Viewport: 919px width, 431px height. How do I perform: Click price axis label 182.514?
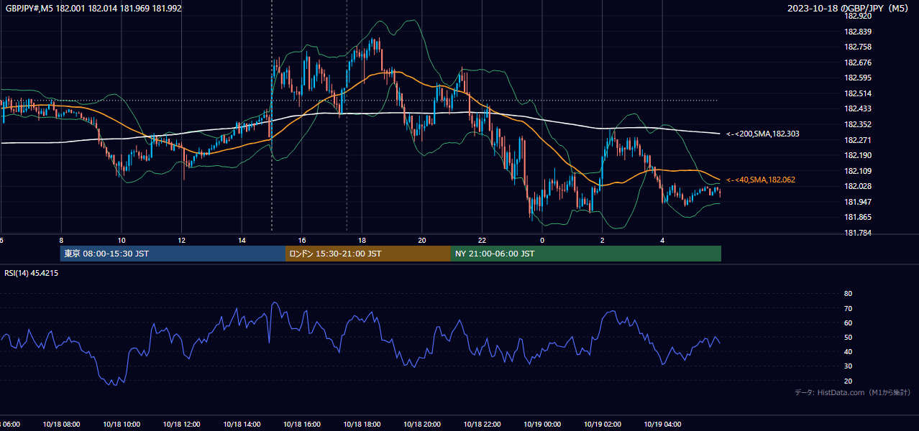[x=857, y=93]
